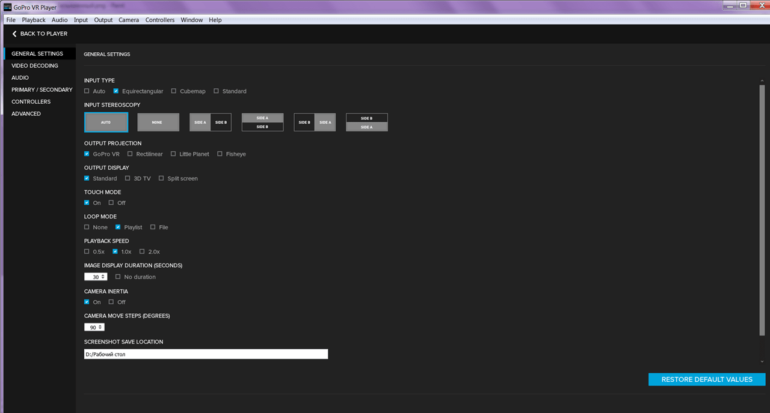The width and height of the screenshot is (770, 413).
Task: Toggle GoPro VR output projection
Action: pos(87,154)
